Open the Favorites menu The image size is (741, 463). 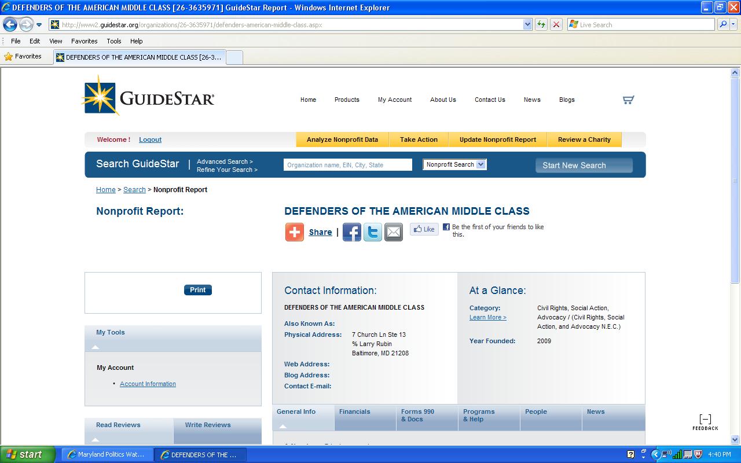(x=84, y=41)
